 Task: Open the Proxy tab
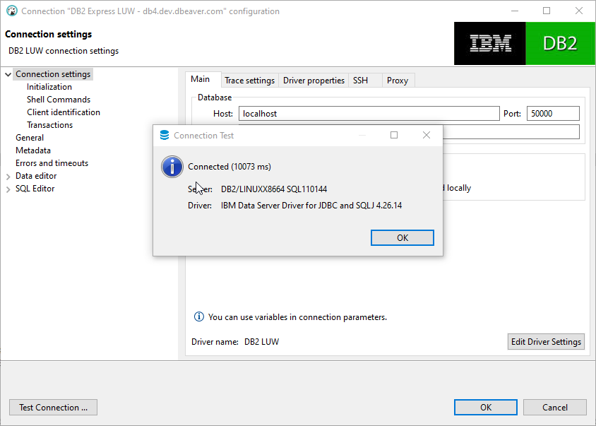[398, 80]
